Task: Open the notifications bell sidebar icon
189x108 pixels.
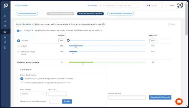Action: (5, 37)
